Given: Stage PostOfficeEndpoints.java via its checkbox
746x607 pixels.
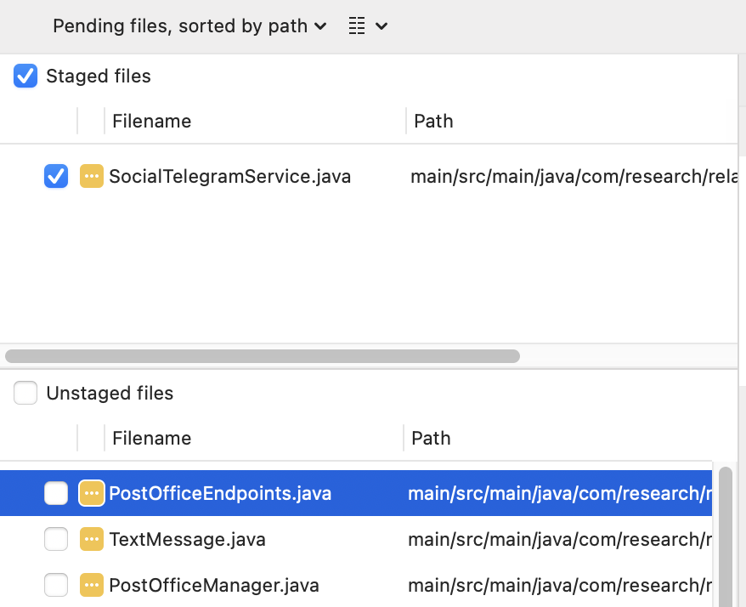Looking at the screenshot, I should (56, 493).
